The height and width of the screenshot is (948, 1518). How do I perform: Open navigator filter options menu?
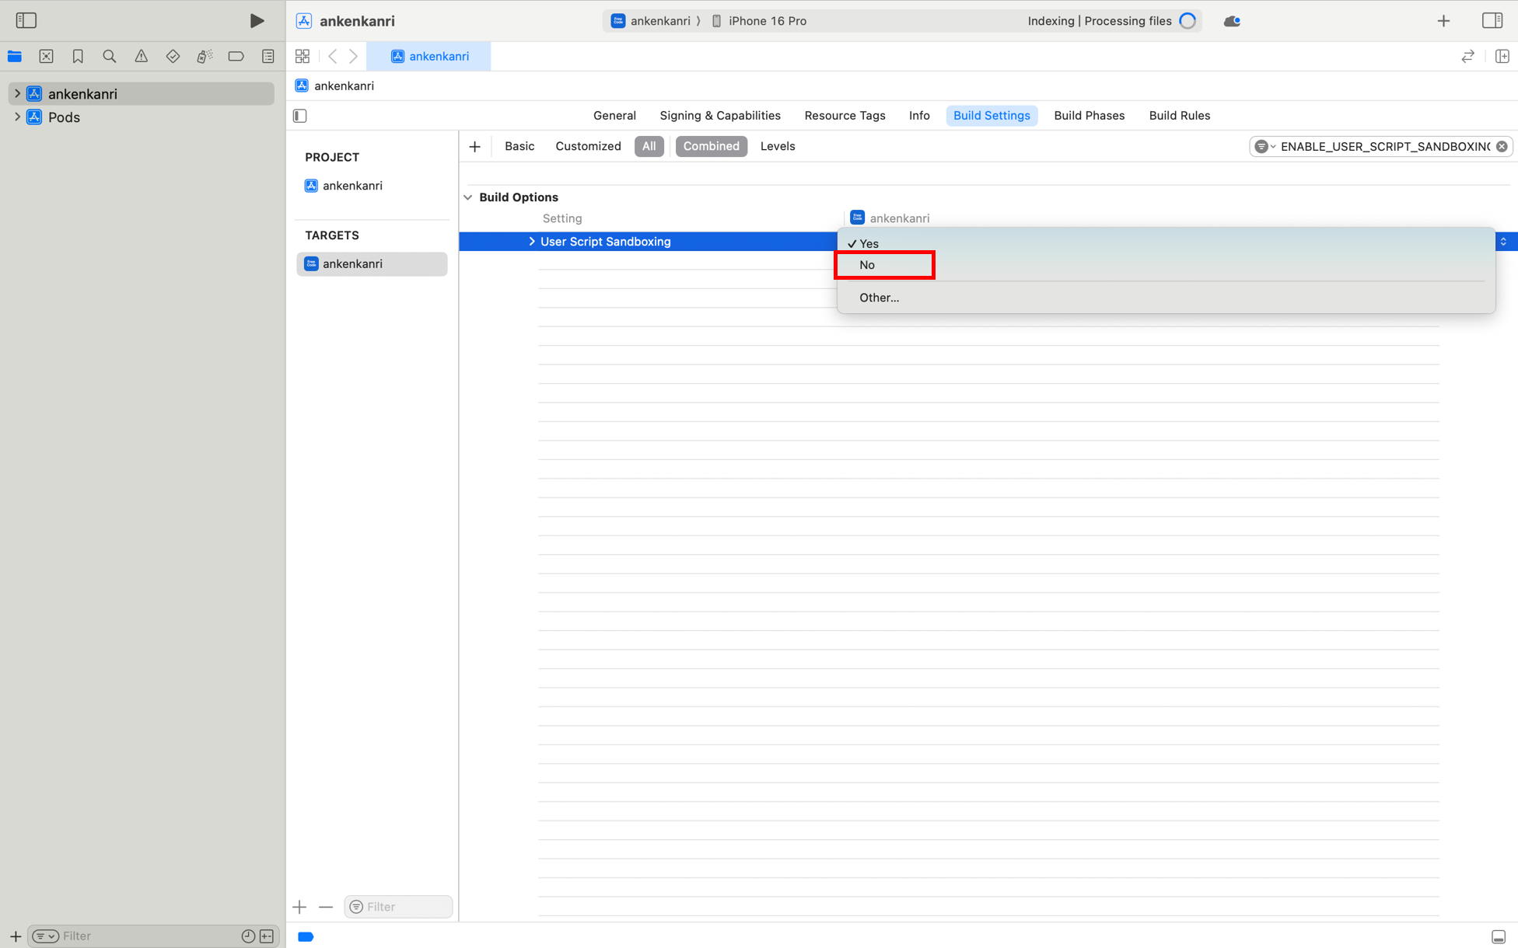coord(46,936)
